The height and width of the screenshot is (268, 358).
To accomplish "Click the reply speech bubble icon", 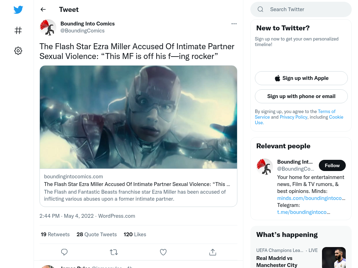I will tap(64, 252).
